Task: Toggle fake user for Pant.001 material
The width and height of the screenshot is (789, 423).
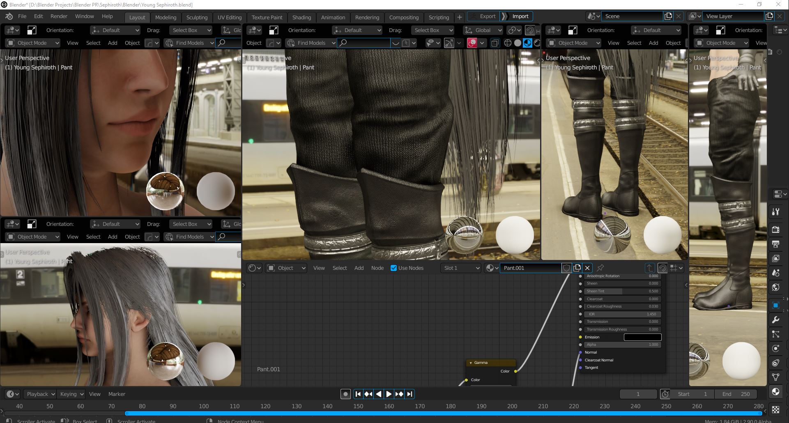Action: [566, 268]
